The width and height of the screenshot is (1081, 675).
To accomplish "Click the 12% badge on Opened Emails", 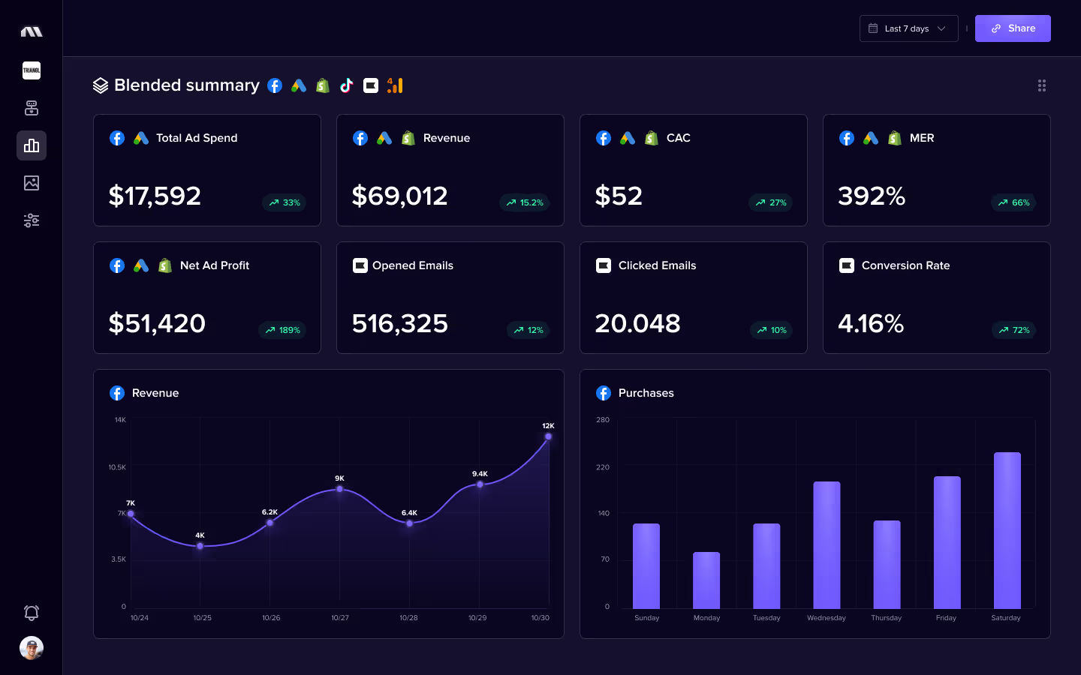I will point(528,330).
